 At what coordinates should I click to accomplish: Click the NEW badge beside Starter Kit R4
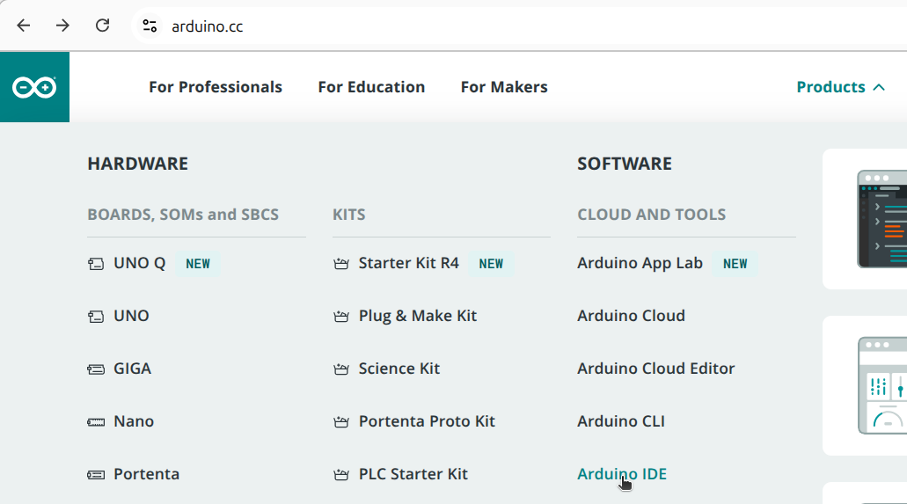click(x=491, y=264)
